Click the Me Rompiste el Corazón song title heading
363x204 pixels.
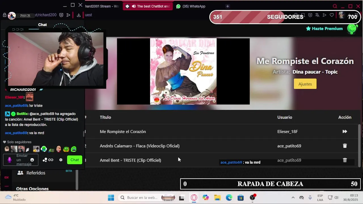(305, 61)
